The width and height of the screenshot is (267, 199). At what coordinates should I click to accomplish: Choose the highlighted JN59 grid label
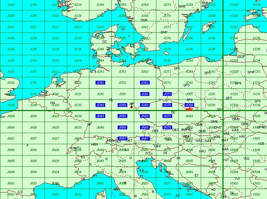tap(122, 116)
